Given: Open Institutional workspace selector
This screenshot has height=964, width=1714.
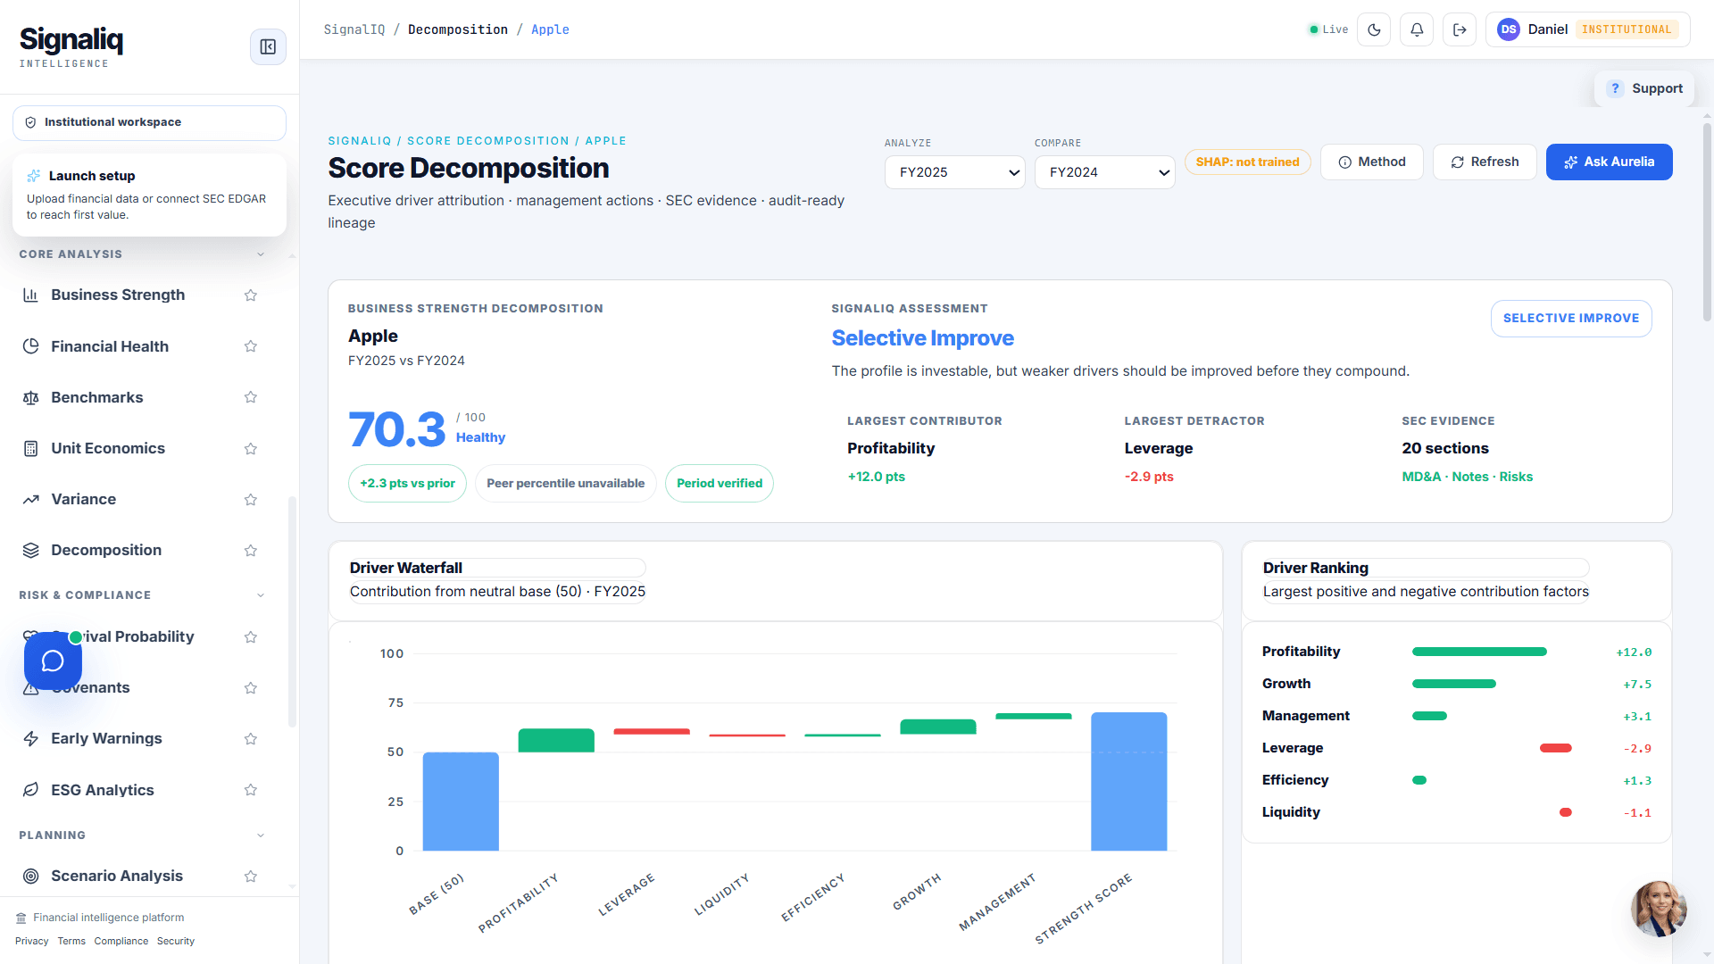Looking at the screenshot, I should (x=149, y=122).
